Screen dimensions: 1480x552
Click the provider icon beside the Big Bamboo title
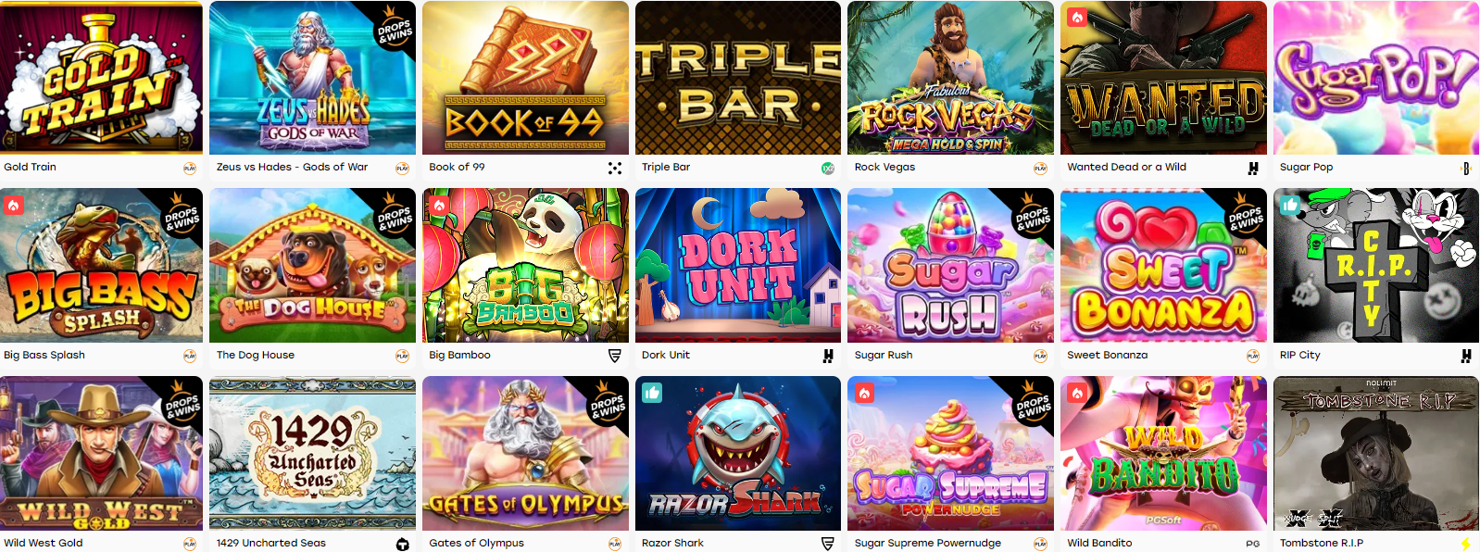[615, 356]
